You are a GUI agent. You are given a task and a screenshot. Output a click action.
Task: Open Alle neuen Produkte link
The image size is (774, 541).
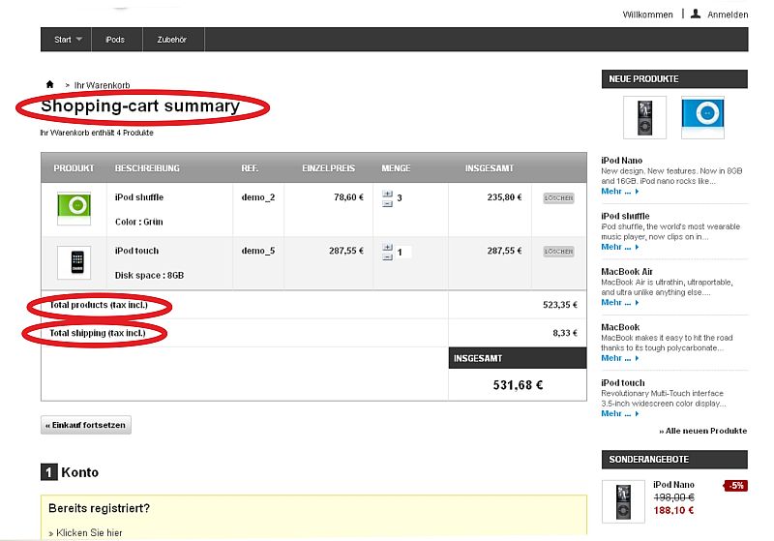pyautogui.click(x=703, y=431)
